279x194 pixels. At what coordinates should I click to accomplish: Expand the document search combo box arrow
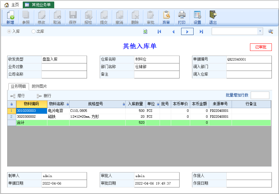click(260, 31)
